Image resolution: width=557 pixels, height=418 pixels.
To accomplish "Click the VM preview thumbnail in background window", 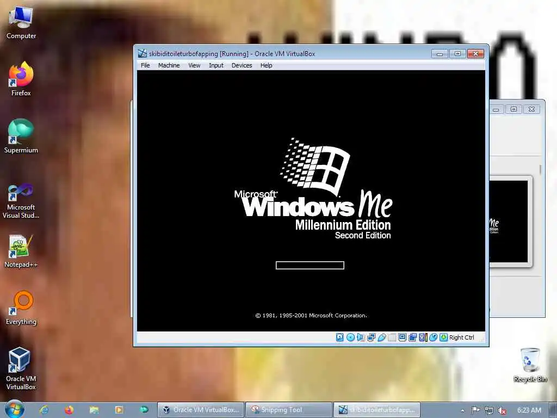I will (509, 222).
